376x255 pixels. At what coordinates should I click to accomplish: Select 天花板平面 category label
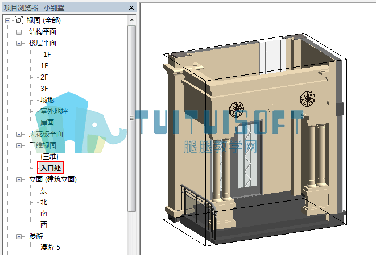tap(46, 134)
